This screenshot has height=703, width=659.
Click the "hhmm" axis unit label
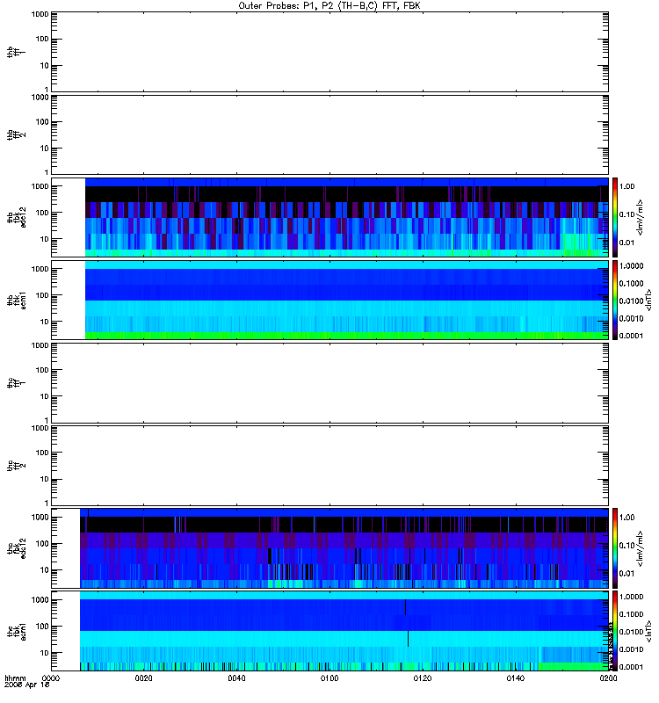point(15,678)
